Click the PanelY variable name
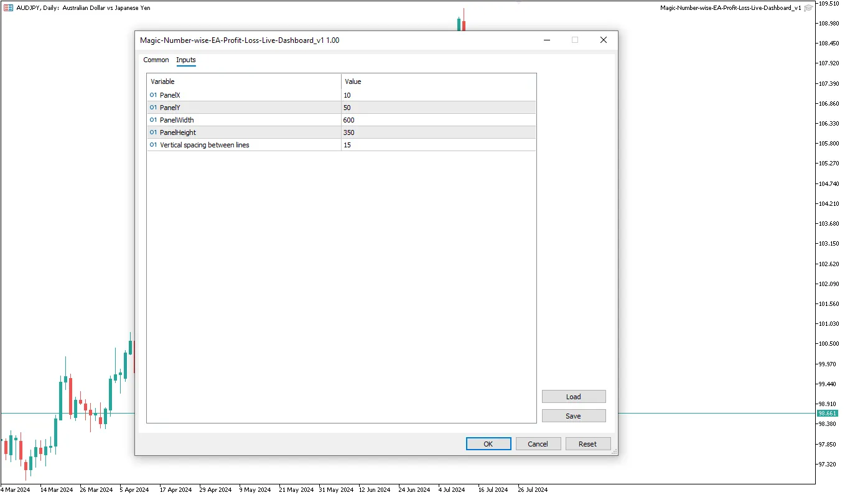Image resolution: width=845 pixels, height=495 pixels. point(170,108)
